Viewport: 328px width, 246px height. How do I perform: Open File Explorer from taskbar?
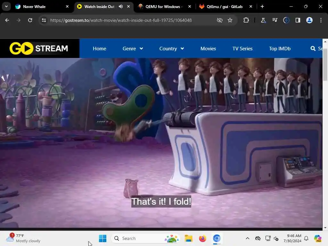(188, 238)
